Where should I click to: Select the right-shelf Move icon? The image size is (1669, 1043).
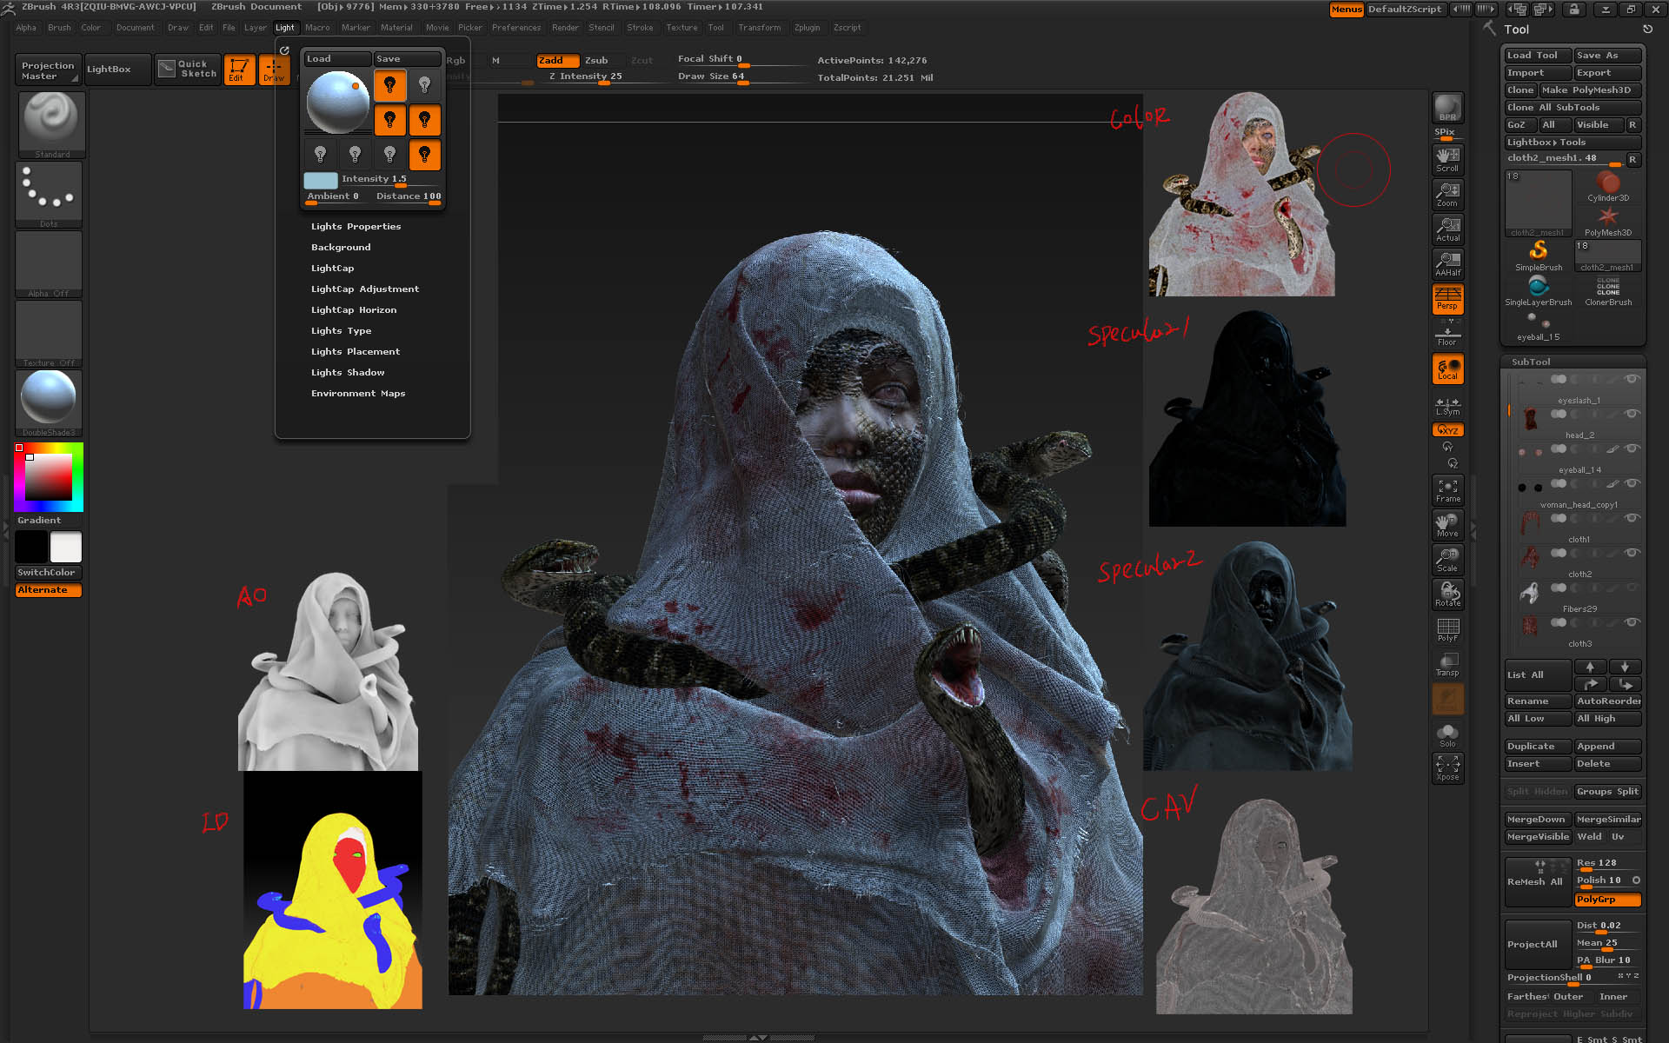click(x=1447, y=525)
